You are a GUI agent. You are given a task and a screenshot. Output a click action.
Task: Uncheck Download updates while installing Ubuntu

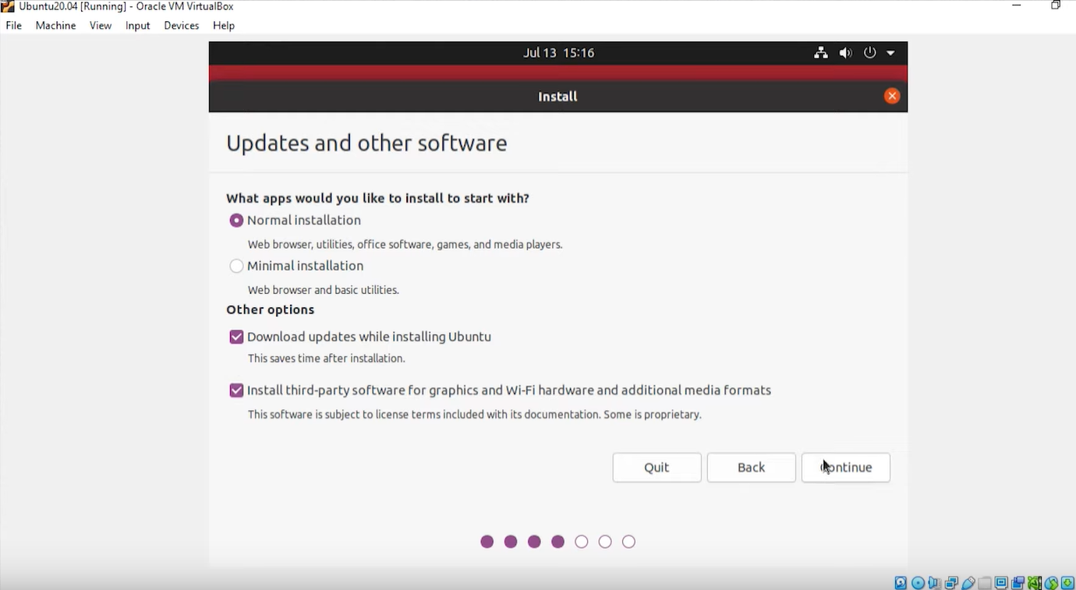click(236, 337)
